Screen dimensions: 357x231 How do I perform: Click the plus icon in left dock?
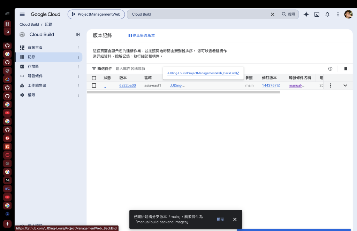coord(8,224)
